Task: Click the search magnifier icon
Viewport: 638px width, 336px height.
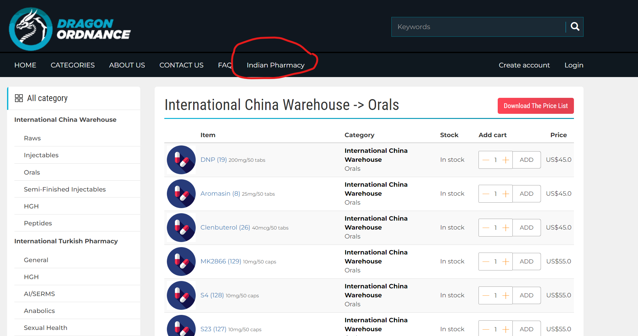Action: [575, 27]
